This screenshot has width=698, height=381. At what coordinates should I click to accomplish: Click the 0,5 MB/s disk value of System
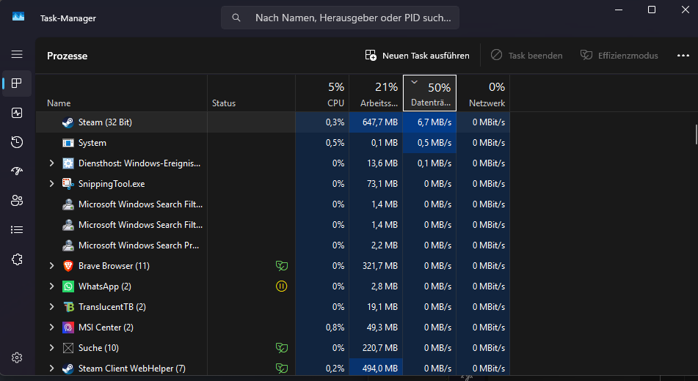pos(435,143)
